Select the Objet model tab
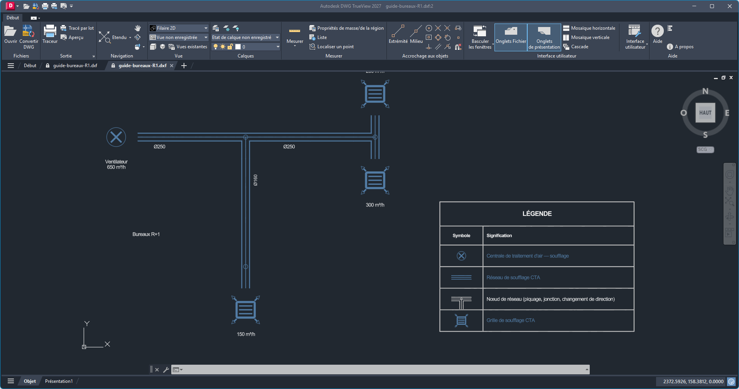The width and height of the screenshot is (739, 389). (x=30, y=381)
